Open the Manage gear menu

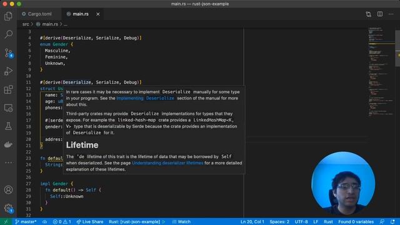8,208
